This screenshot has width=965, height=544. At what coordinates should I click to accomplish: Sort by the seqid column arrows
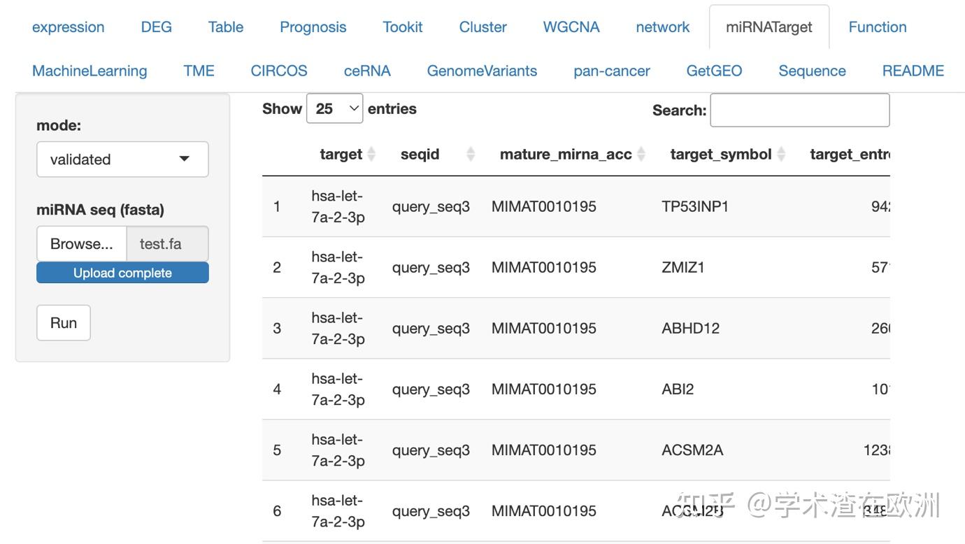pyautogui.click(x=471, y=155)
